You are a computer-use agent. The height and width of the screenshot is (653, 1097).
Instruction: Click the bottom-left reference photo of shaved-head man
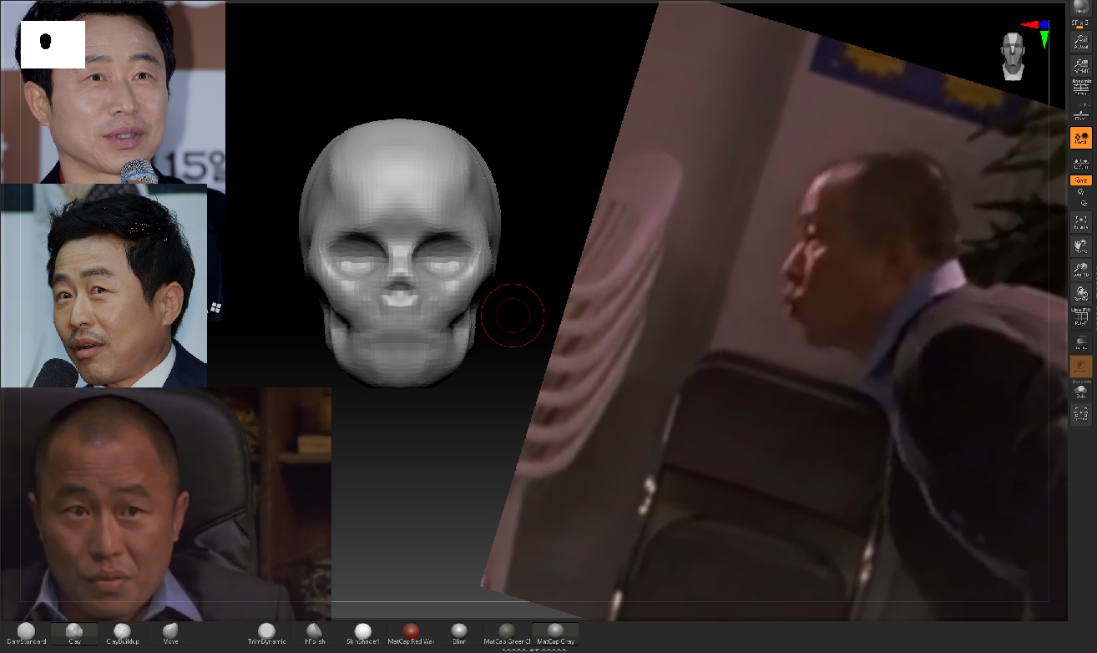[x=165, y=504]
